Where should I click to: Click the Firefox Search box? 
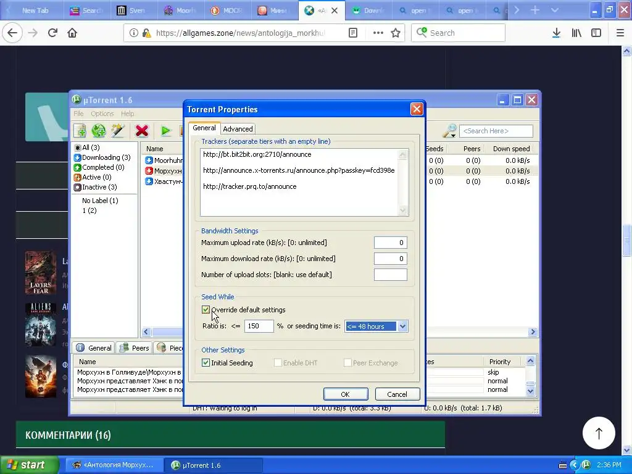click(459, 33)
